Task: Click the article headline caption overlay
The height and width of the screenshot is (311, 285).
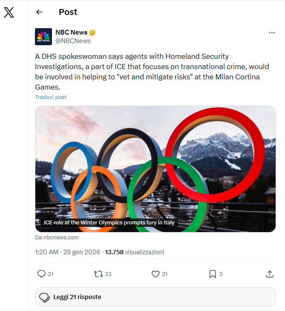Action: pyautogui.click(x=109, y=223)
